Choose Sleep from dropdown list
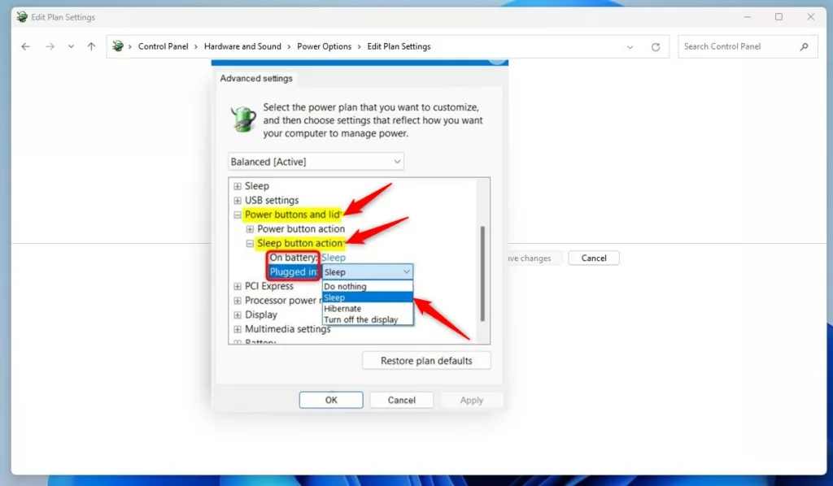The height and width of the screenshot is (486, 833). 368,297
